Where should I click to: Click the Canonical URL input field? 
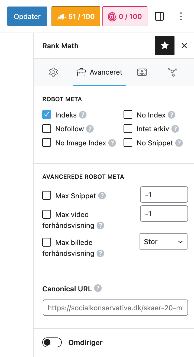[x=115, y=308]
